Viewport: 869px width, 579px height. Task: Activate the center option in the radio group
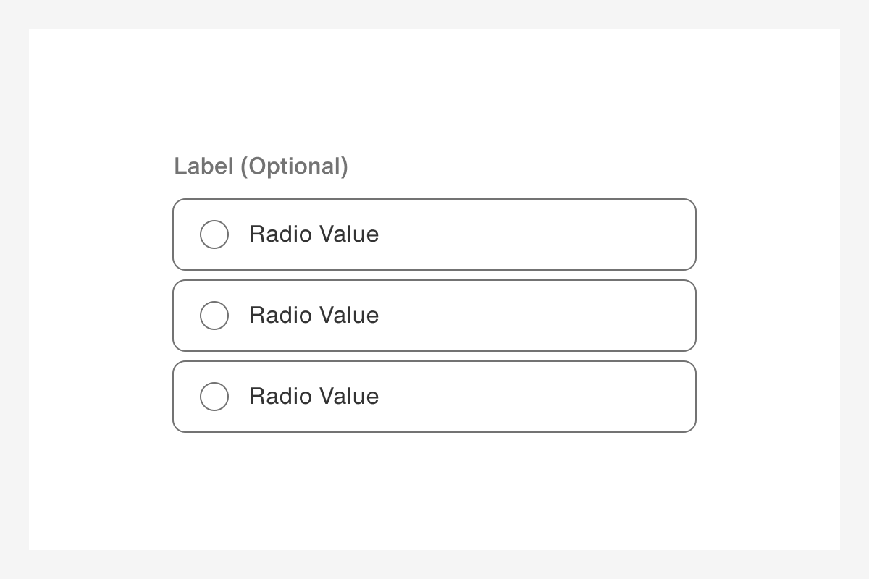coord(434,316)
